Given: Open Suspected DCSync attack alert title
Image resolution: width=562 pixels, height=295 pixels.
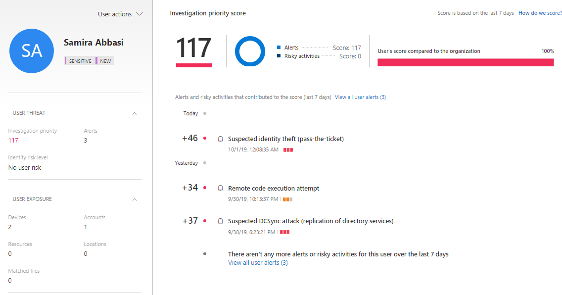Looking at the screenshot, I should coord(311,221).
